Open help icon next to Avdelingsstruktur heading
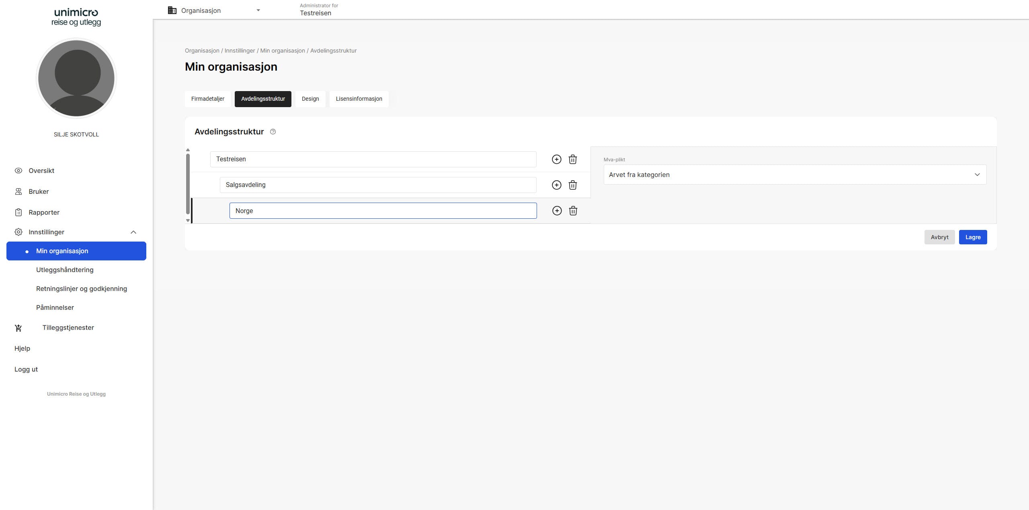 (x=273, y=132)
